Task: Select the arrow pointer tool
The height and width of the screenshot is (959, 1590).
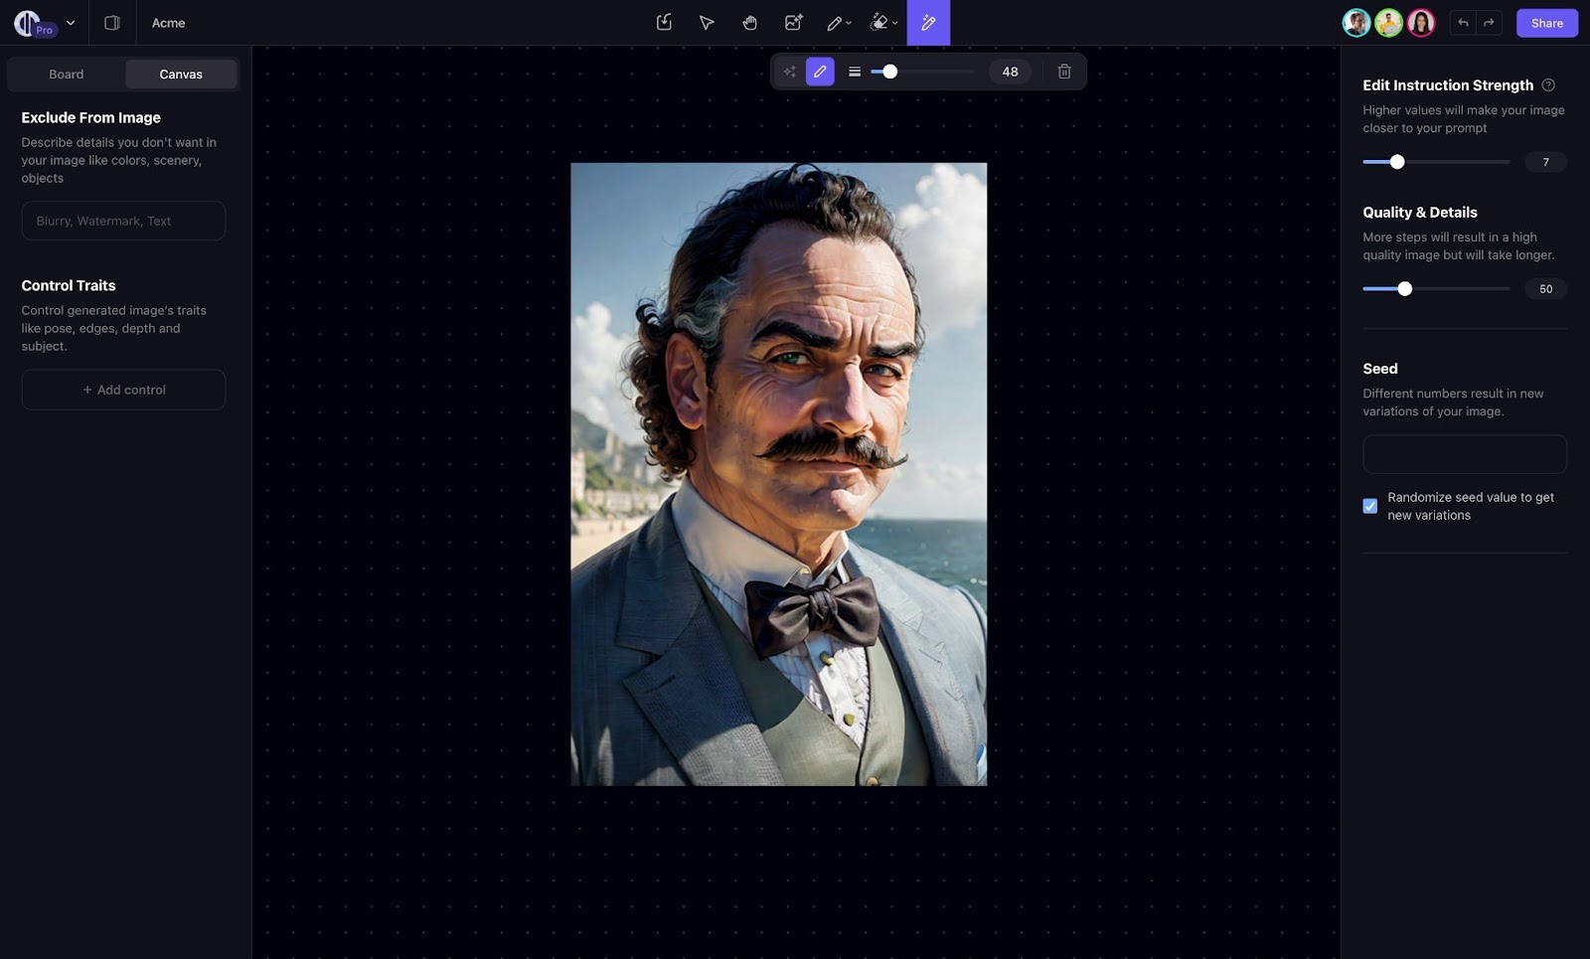Action: (707, 22)
